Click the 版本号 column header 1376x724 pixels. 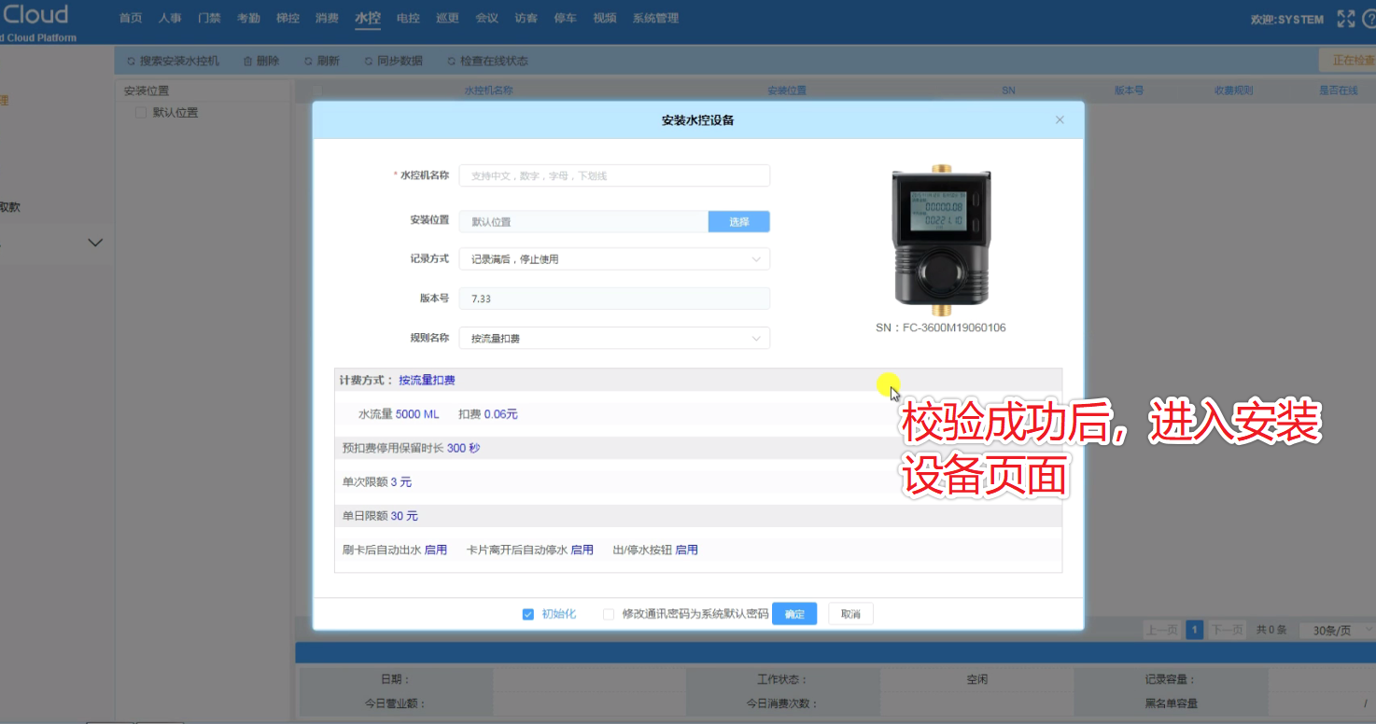1129,90
